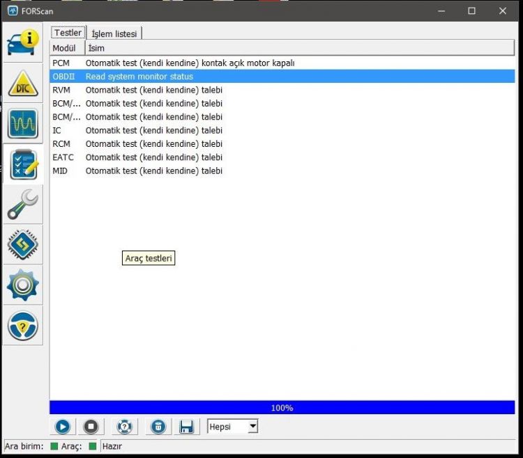Image resolution: width=523 pixels, height=458 pixels.
Task: Select the Testler tab
Action: click(68, 33)
